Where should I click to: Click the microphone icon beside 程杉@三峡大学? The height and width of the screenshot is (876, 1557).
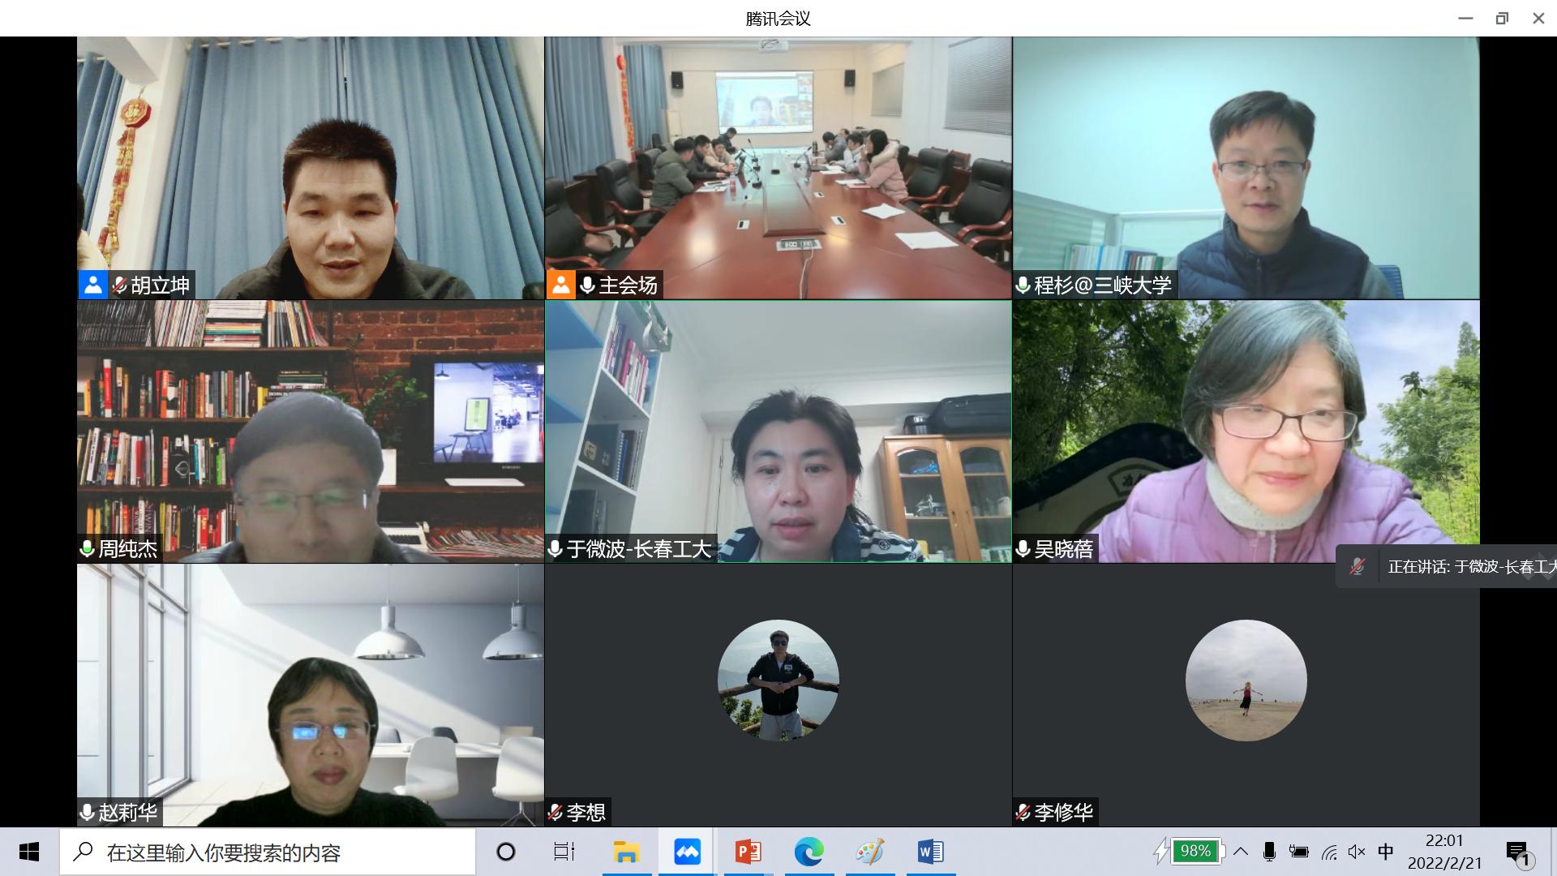[1023, 285]
